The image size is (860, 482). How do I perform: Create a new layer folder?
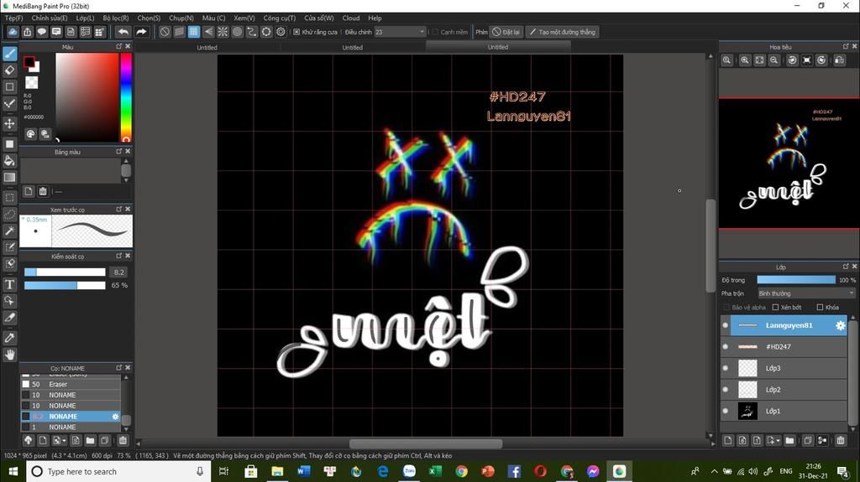pos(789,440)
